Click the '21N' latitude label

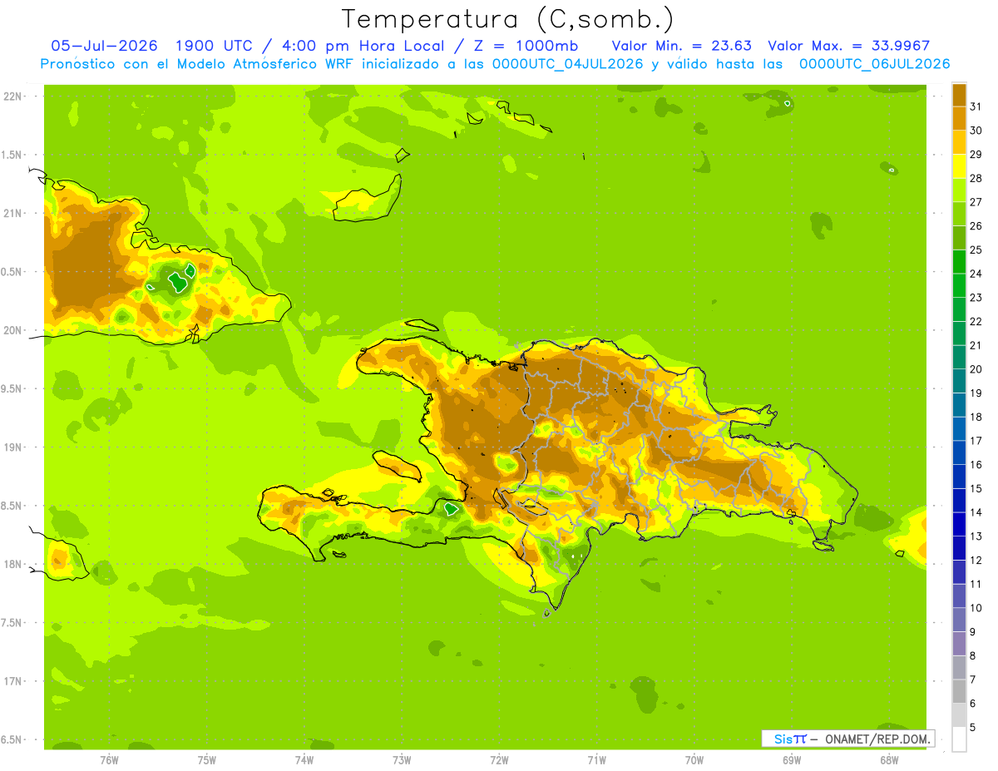pyautogui.click(x=12, y=214)
